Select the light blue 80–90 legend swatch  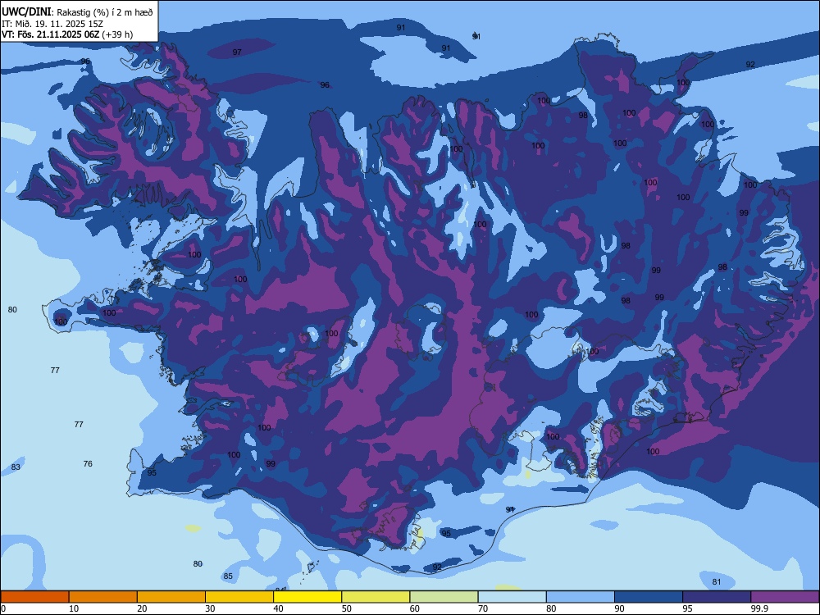coord(581,597)
